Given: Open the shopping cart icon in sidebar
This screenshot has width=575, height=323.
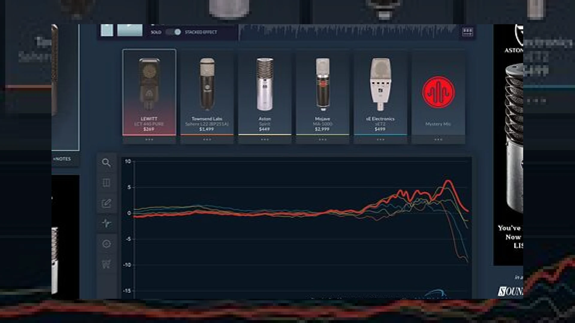Looking at the screenshot, I should [106, 264].
